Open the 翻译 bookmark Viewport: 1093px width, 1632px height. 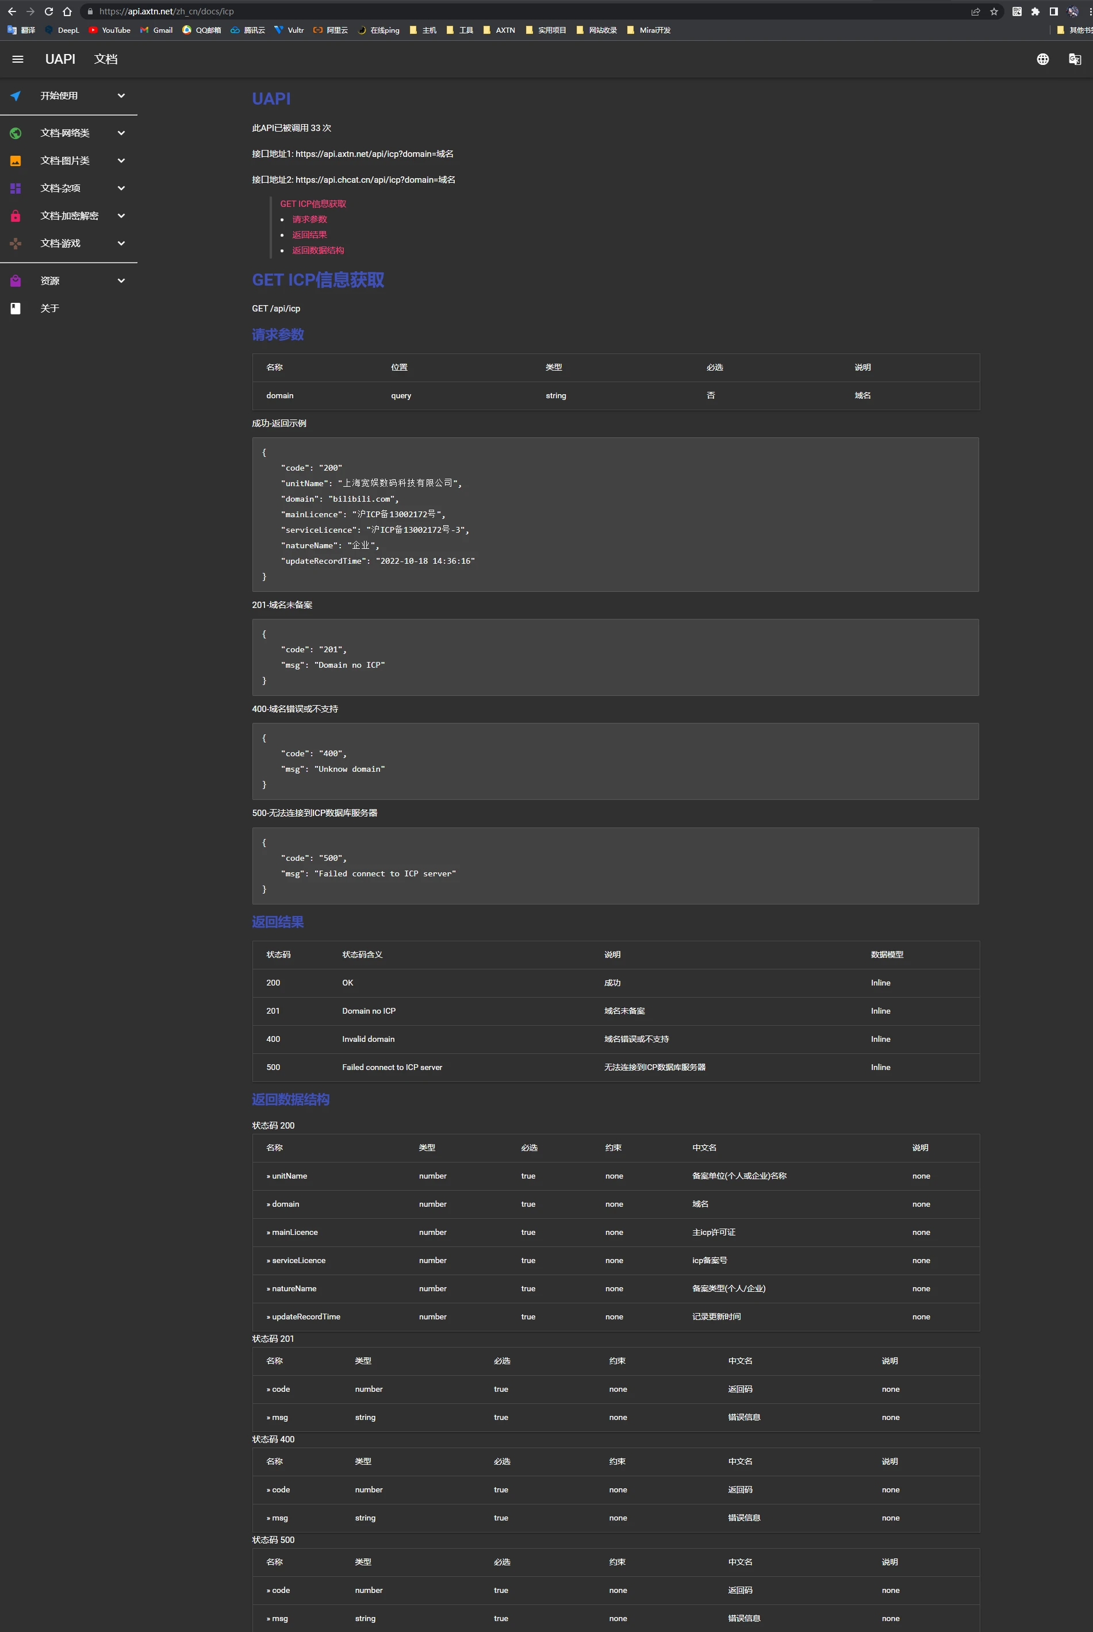point(21,30)
